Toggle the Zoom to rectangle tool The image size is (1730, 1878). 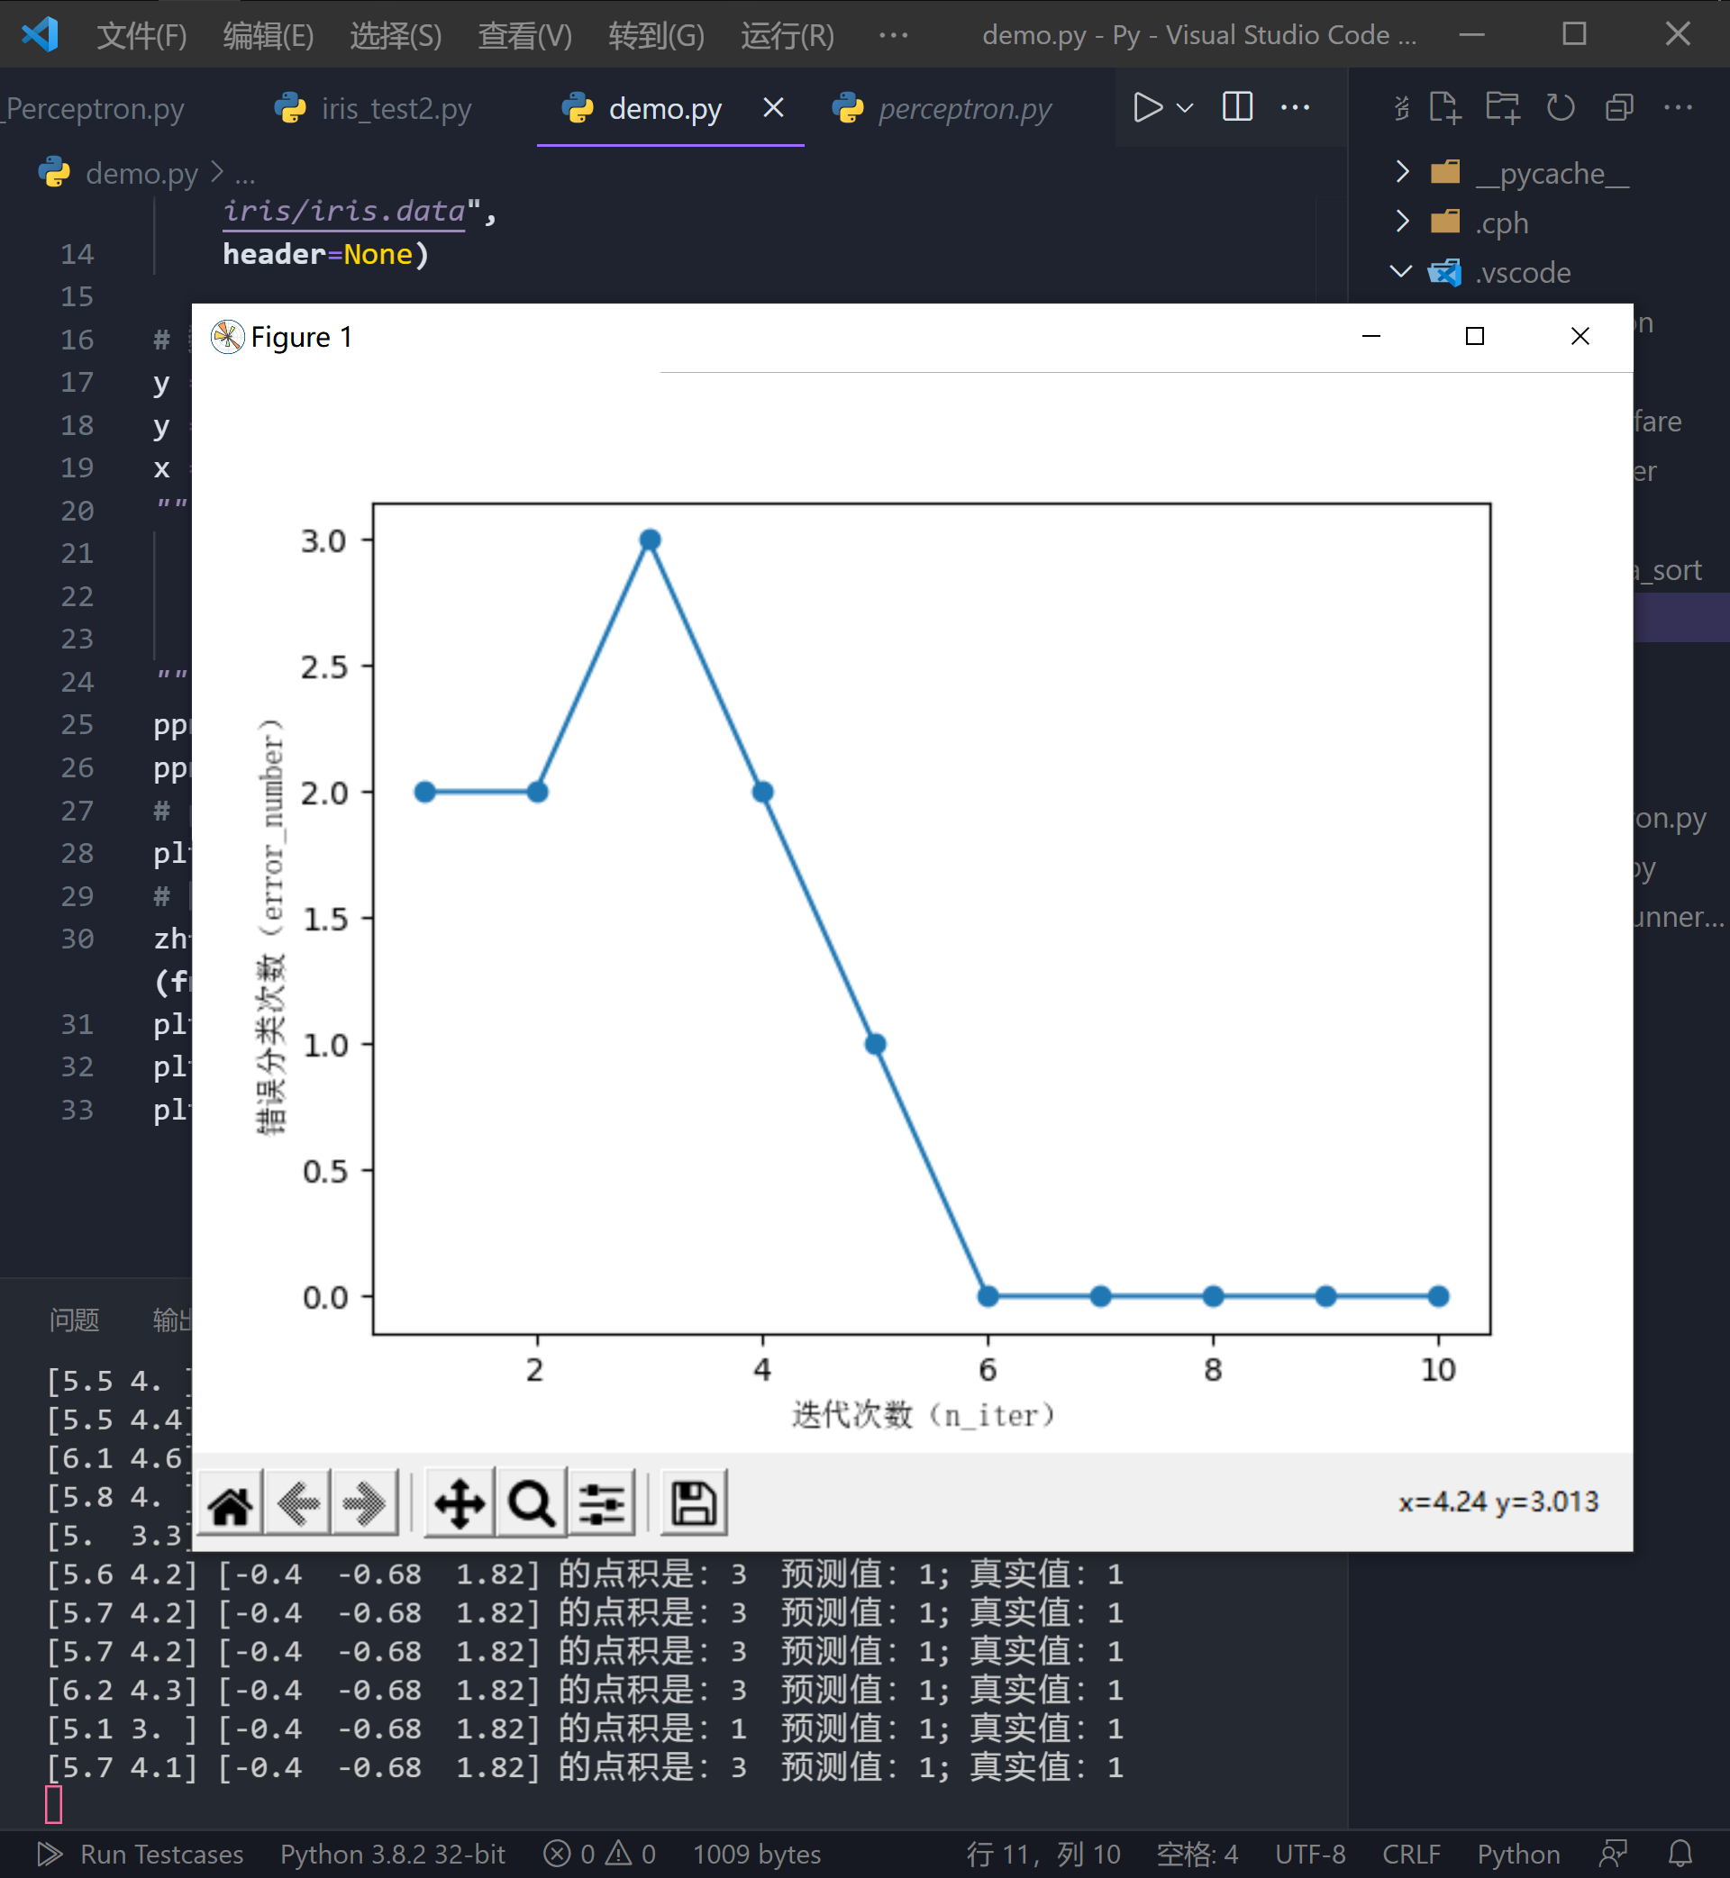point(531,1503)
